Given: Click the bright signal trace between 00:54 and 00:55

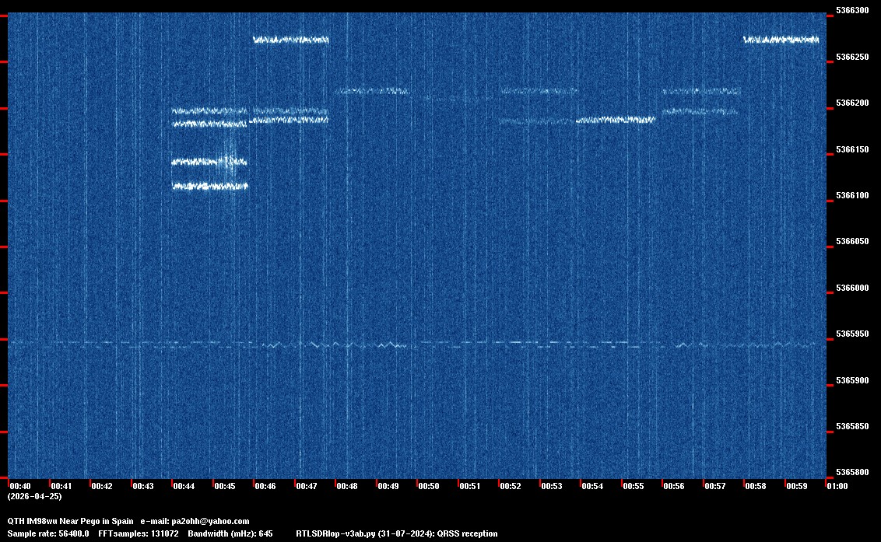Looking at the screenshot, I should pyautogui.click(x=616, y=120).
